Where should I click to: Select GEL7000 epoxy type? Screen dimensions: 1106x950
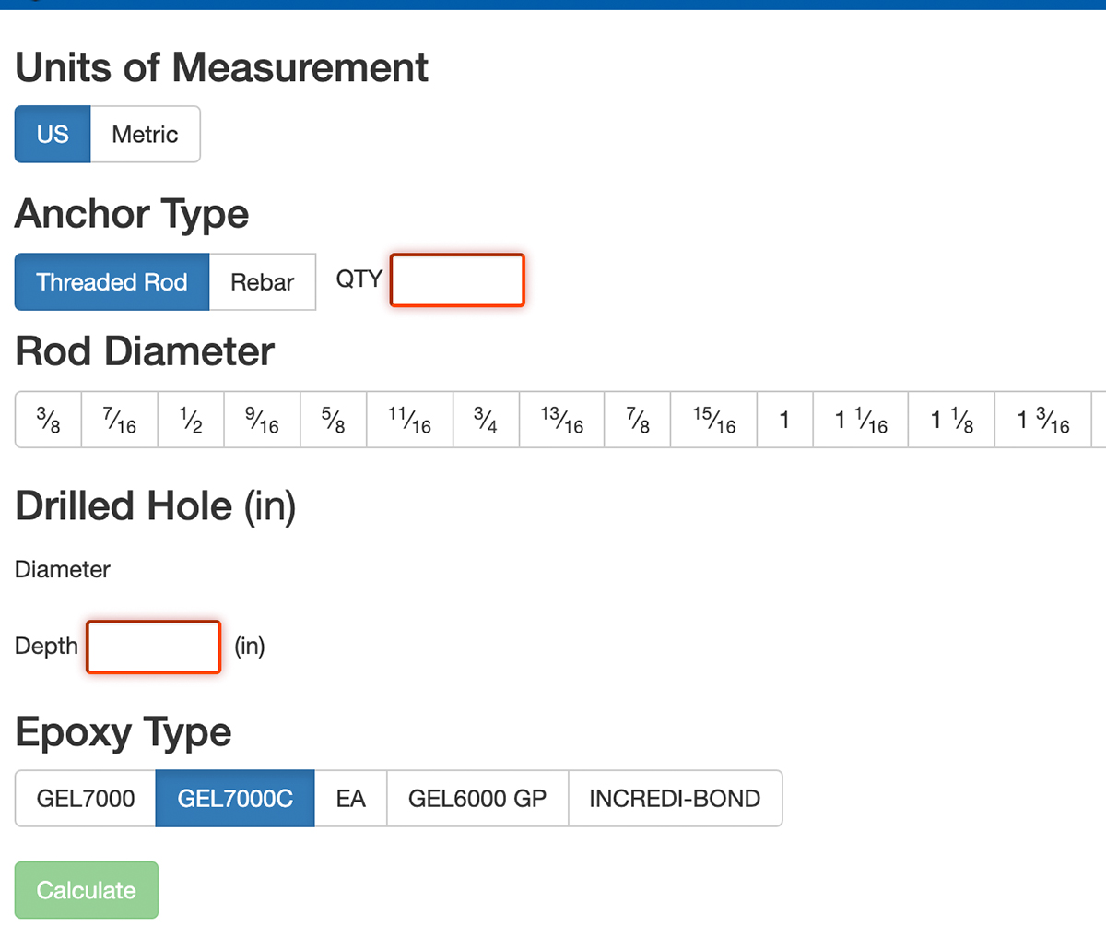tap(86, 799)
